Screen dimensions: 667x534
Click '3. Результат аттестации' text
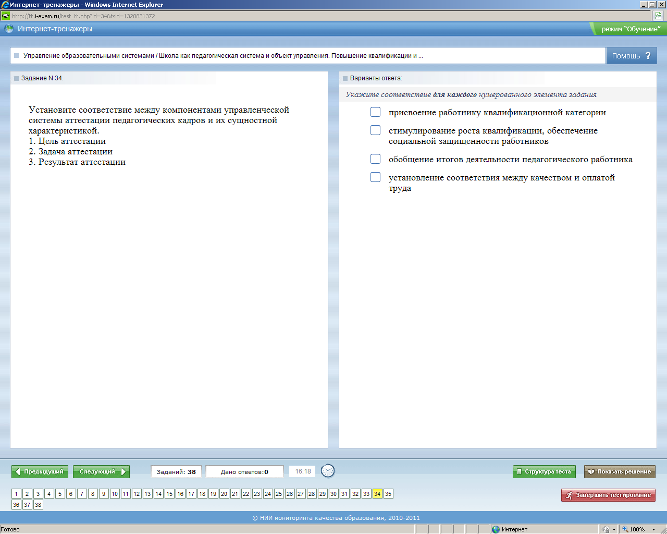[77, 162]
